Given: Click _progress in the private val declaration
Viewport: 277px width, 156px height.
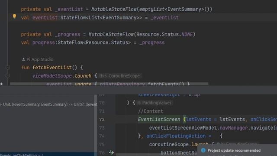Looking at the screenshot, I should pyautogui.click(x=68, y=34).
